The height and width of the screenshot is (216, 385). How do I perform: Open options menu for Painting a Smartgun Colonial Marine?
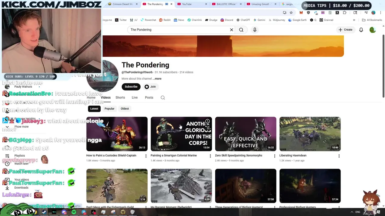(x=210, y=156)
